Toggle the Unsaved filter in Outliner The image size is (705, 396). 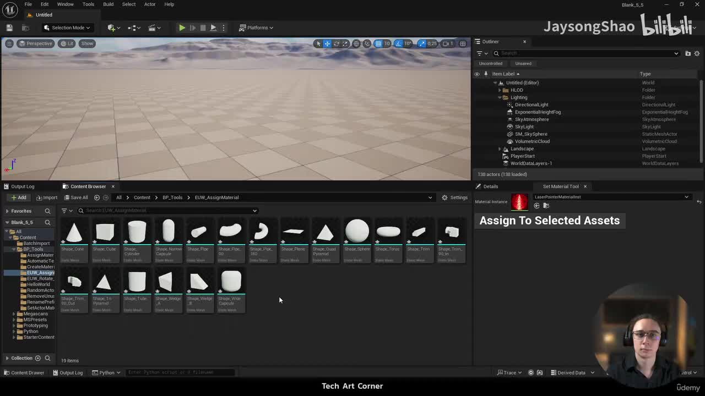click(523, 63)
